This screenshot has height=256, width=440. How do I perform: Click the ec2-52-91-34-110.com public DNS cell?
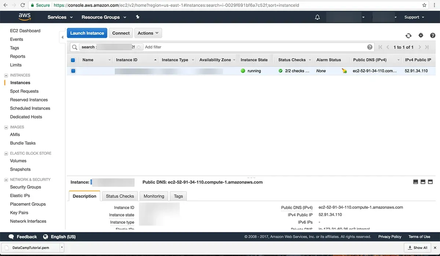click(375, 71)
